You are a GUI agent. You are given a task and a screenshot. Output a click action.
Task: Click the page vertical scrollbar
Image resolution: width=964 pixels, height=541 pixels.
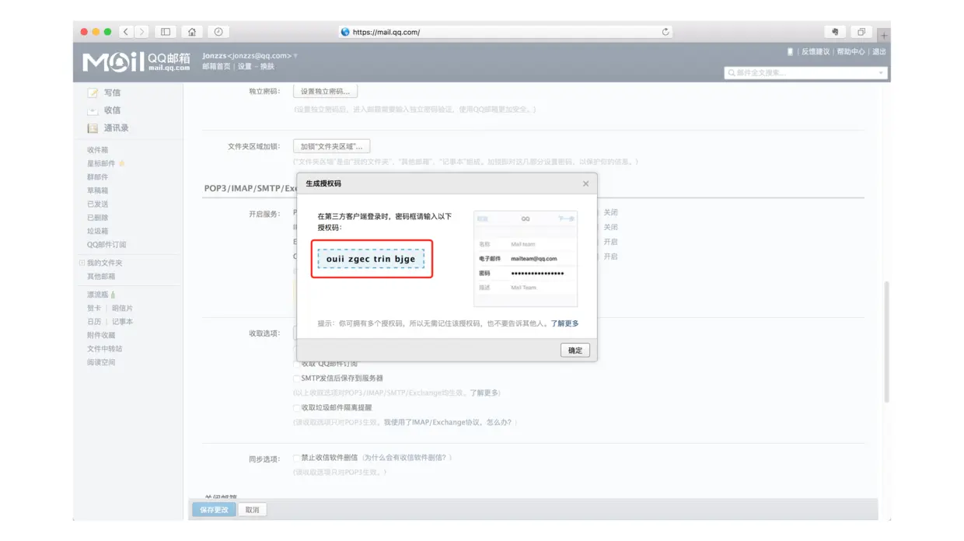pos(886,342)
